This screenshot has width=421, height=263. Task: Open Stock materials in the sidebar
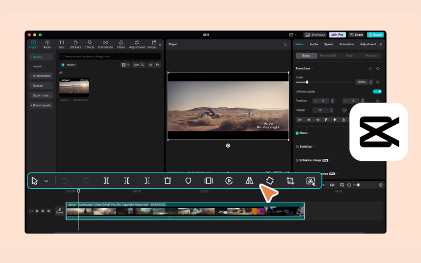(42, 95)
